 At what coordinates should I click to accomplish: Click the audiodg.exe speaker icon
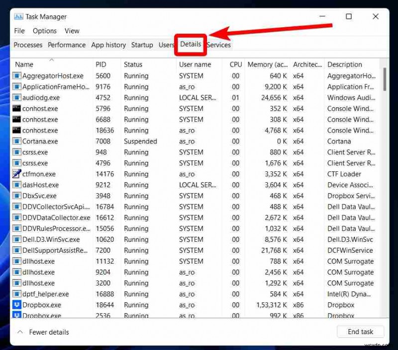click(16, 98)
